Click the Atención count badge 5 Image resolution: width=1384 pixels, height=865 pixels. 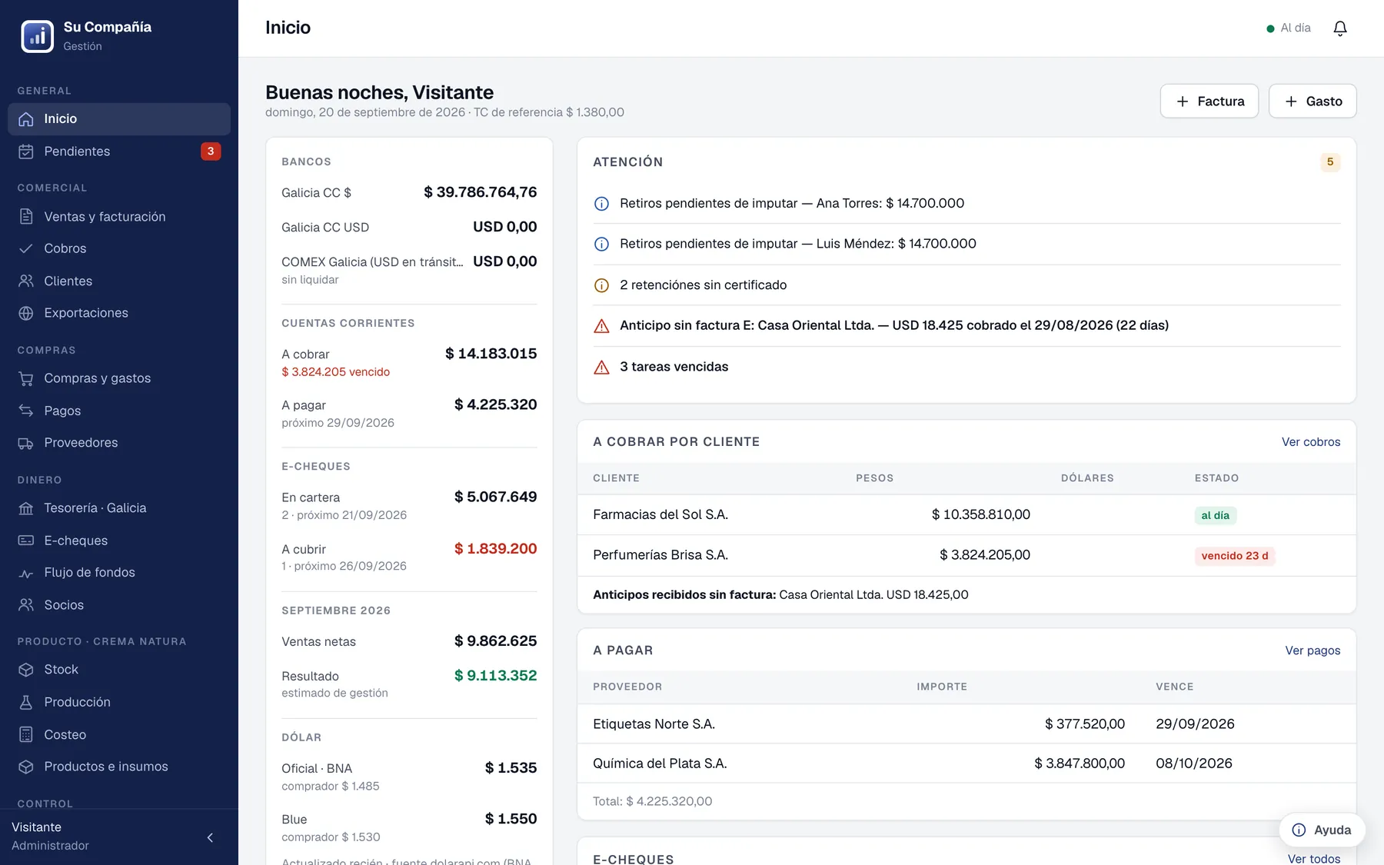click(x=1330, y=162)
